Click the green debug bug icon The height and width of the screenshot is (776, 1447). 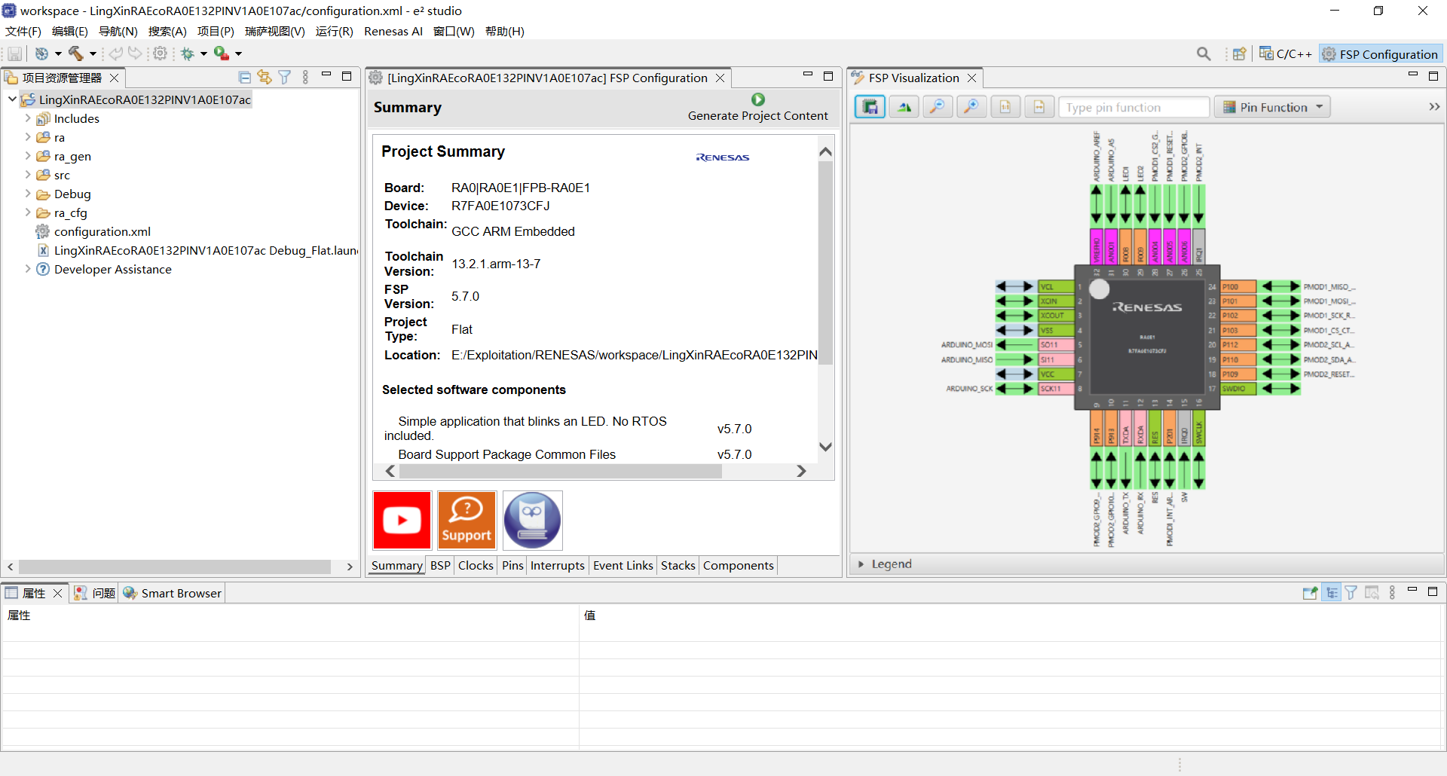[x=187, y=53]
